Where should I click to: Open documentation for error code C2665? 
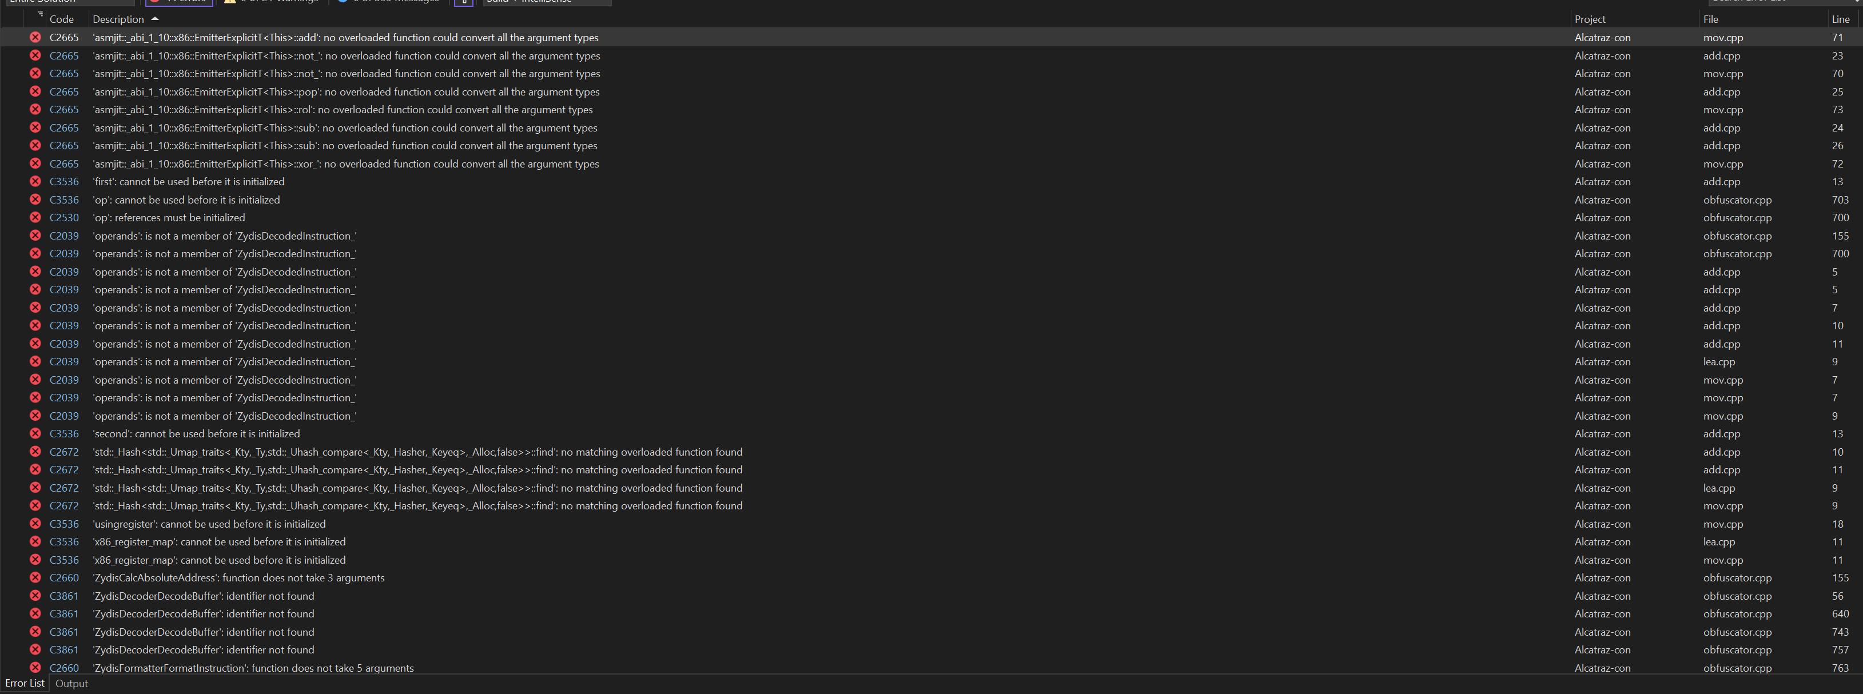pos(63,37)
